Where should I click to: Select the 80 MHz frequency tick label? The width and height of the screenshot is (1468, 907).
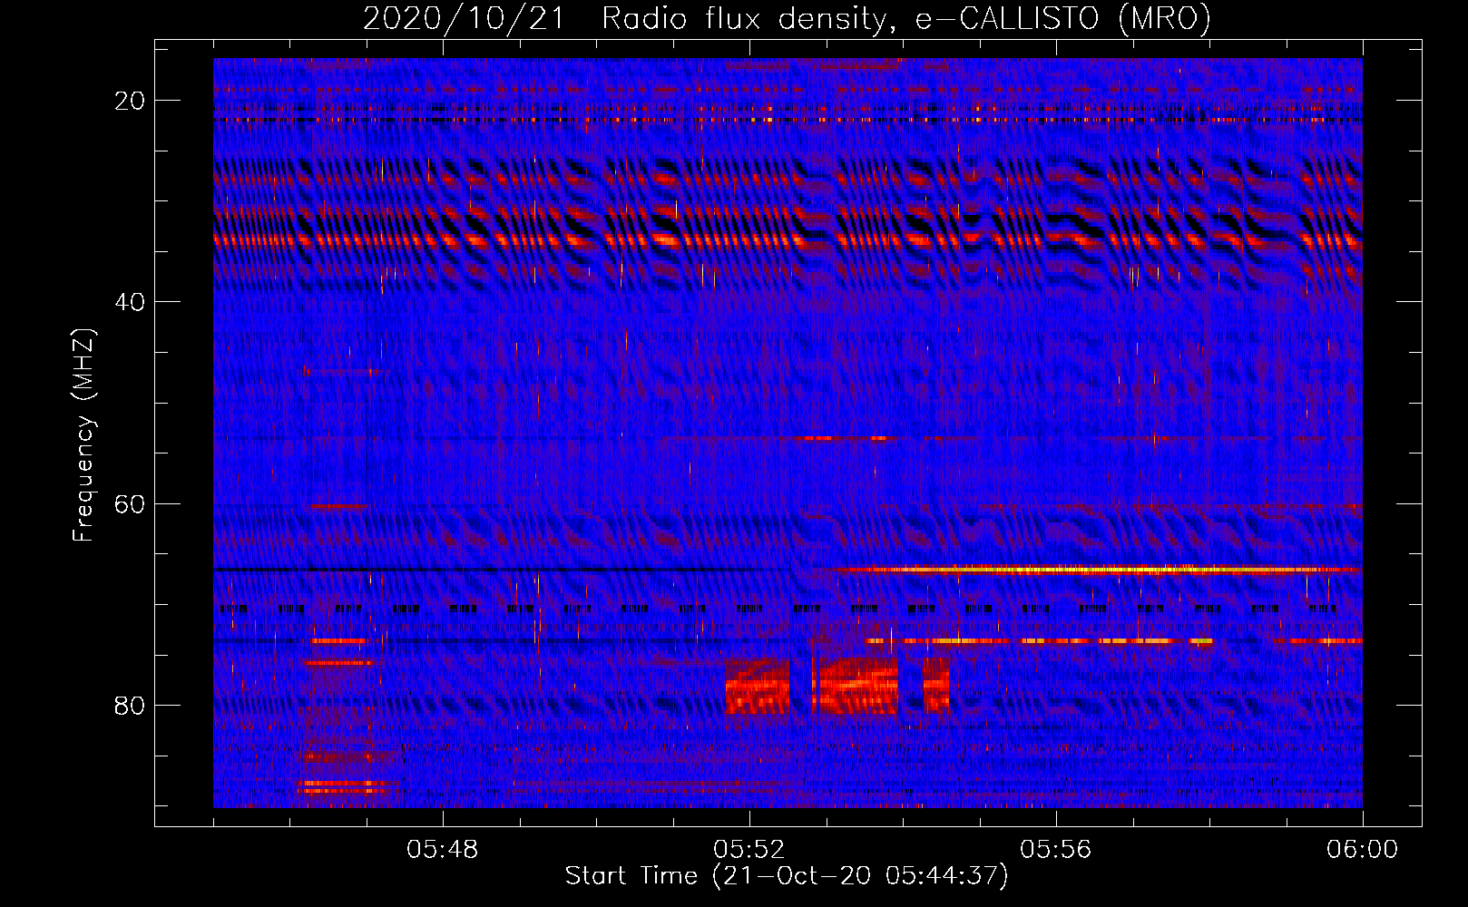tap(130, 706)
